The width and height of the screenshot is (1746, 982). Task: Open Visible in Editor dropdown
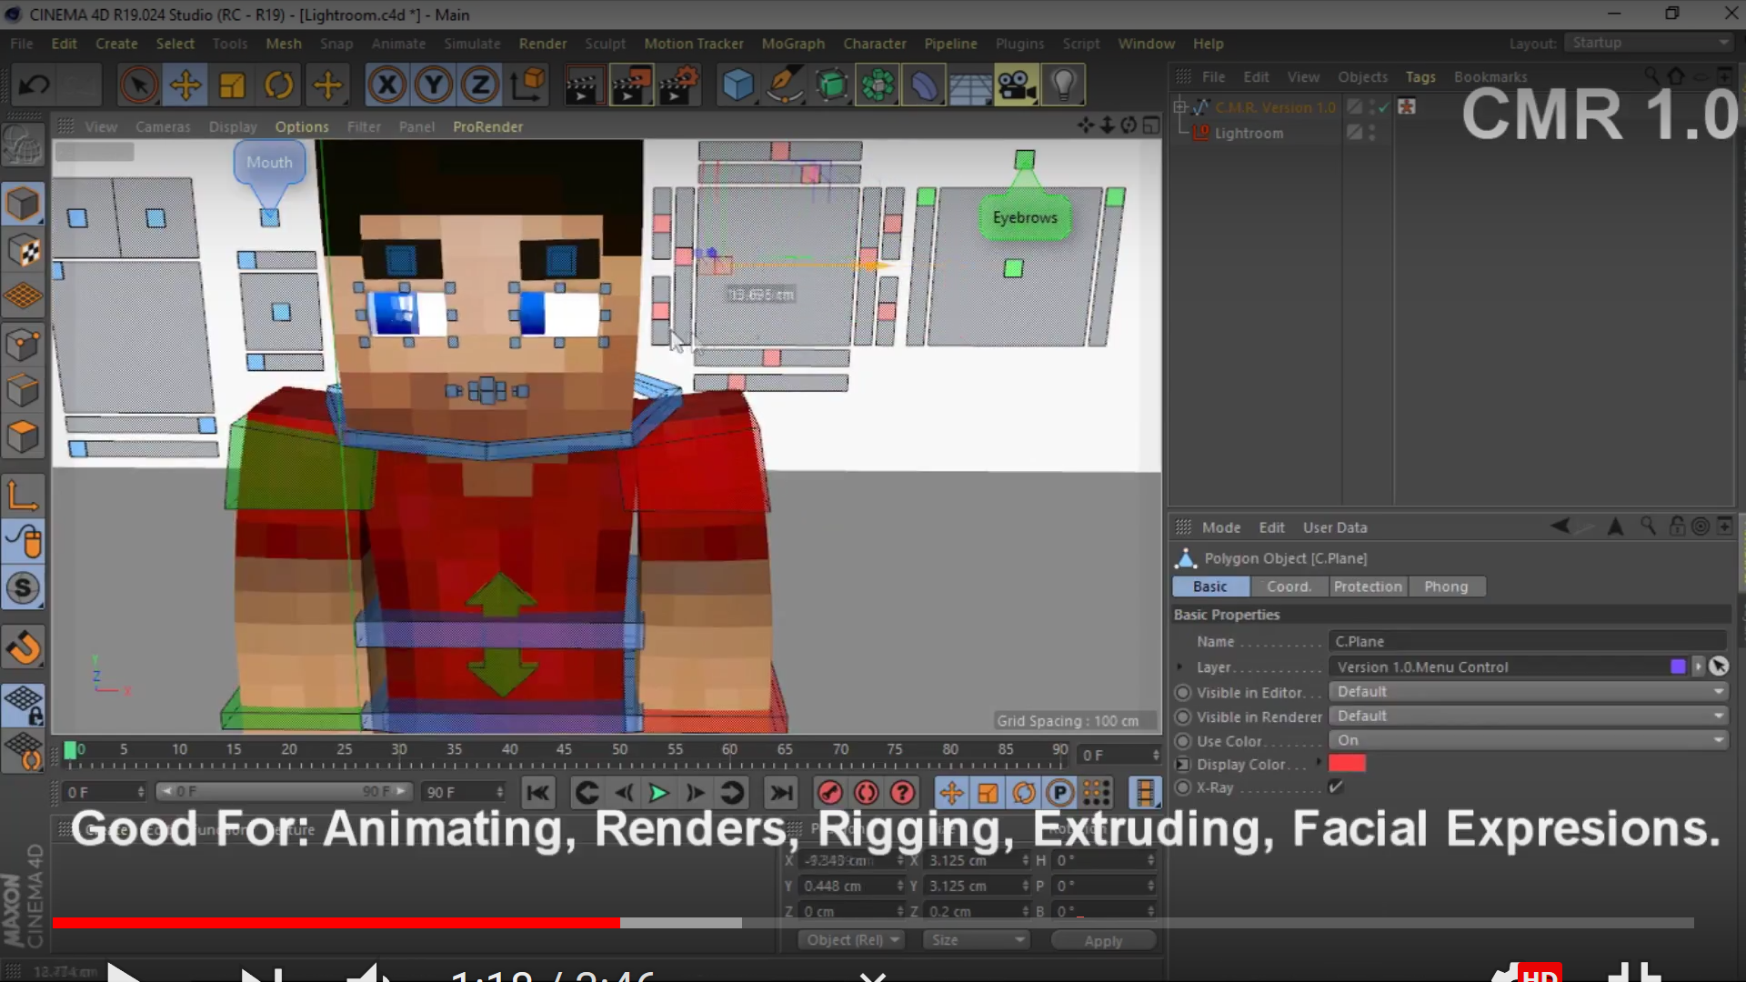(1528, 692)
